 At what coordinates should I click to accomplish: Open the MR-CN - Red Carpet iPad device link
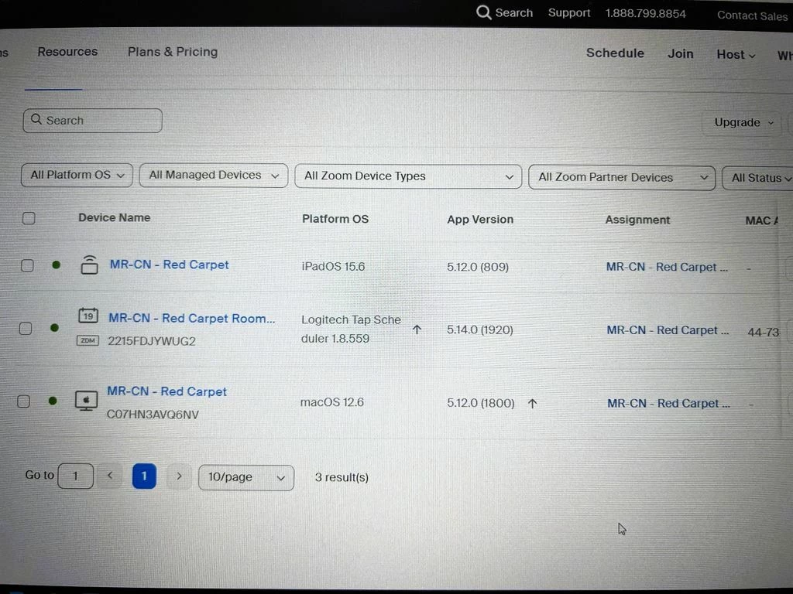click(170, 265)
